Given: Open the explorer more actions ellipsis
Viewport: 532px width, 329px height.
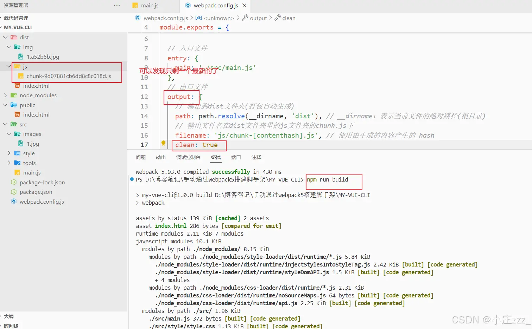Looking at the screenshot, I should tap(117, 5).
